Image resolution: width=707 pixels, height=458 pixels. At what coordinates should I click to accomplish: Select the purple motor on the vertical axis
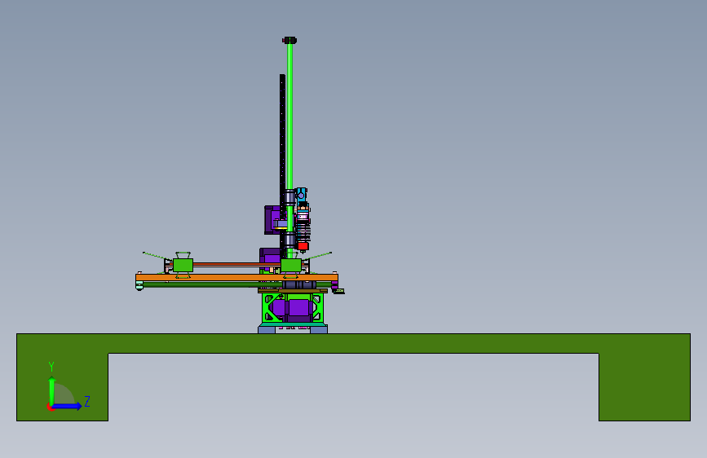click(272, 220)
